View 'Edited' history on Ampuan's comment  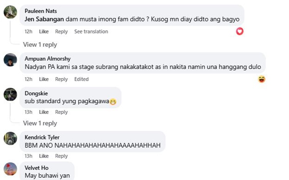click(81, 79)
